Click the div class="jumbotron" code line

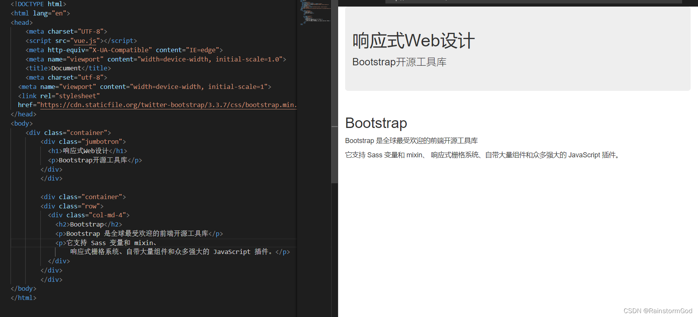pyautogui.click(x=83, y=141)
